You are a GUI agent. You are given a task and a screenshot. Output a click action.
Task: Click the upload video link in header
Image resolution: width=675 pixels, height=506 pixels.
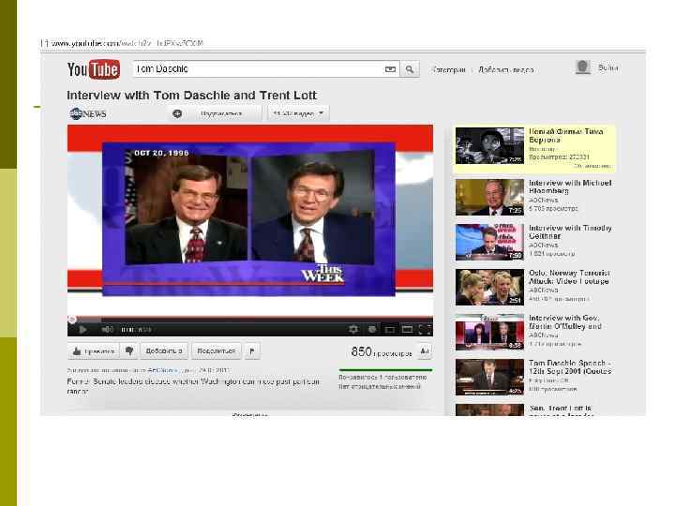pos(506,69)
